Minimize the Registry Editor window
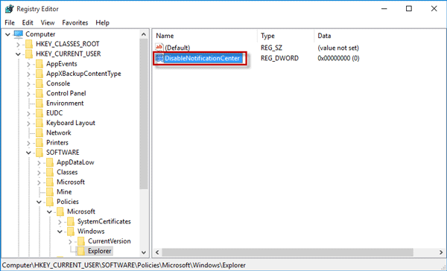This screenshot has height=271, width=447. click(384, 8)
